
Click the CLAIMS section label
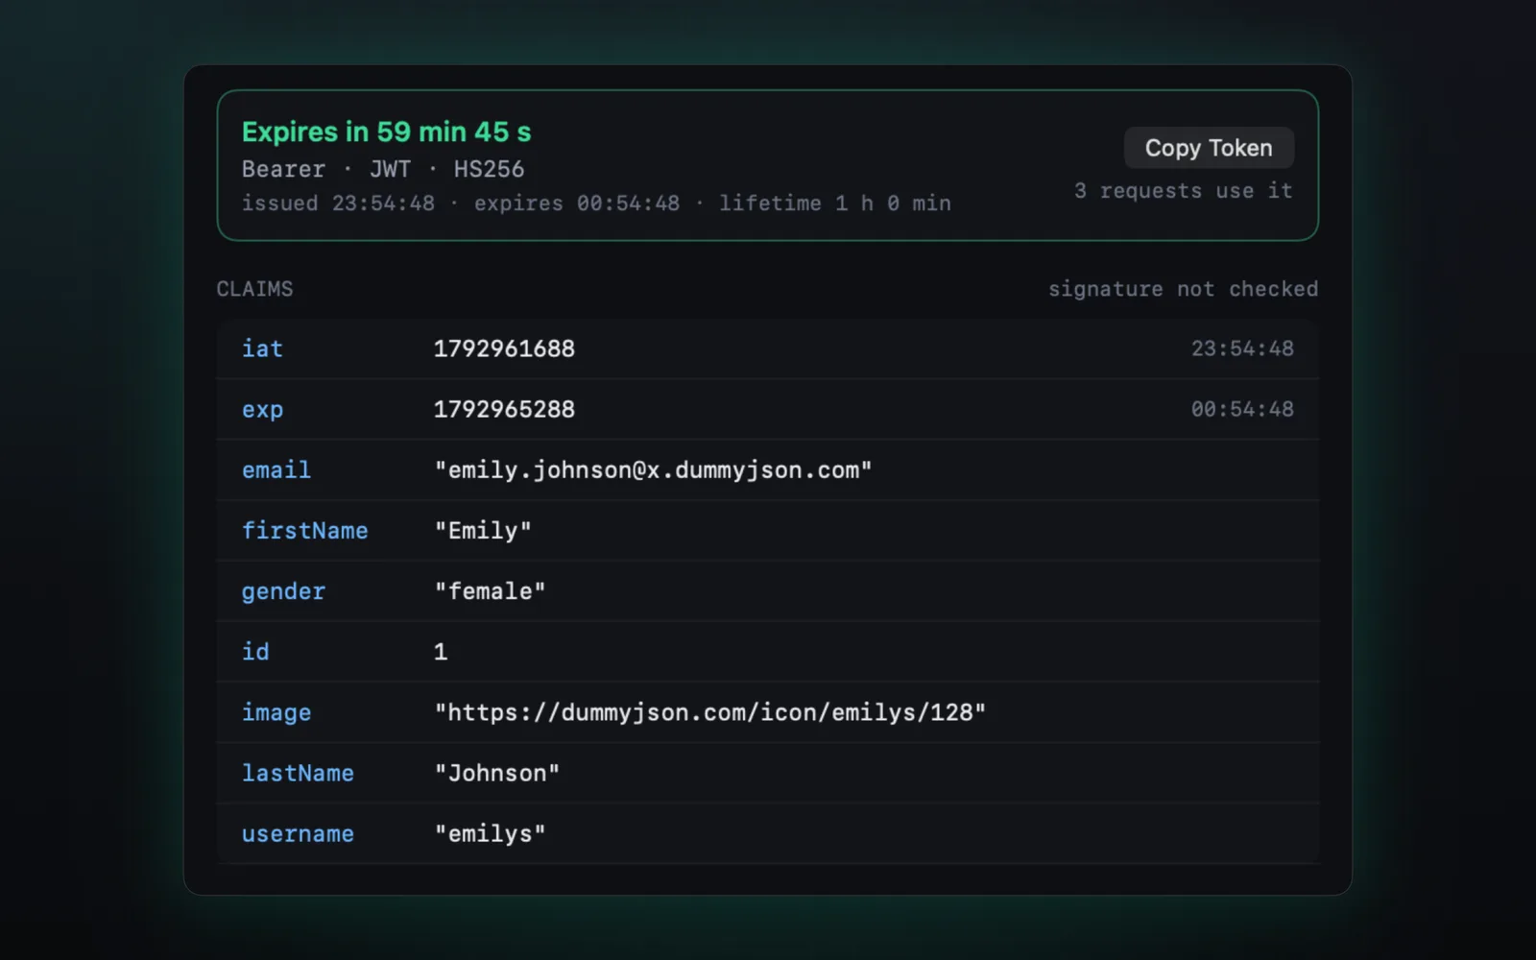254,289
